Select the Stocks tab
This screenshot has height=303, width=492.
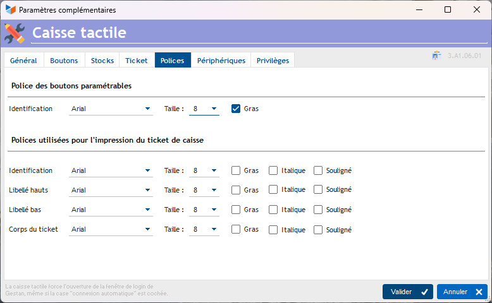click(x=102, y=61)
